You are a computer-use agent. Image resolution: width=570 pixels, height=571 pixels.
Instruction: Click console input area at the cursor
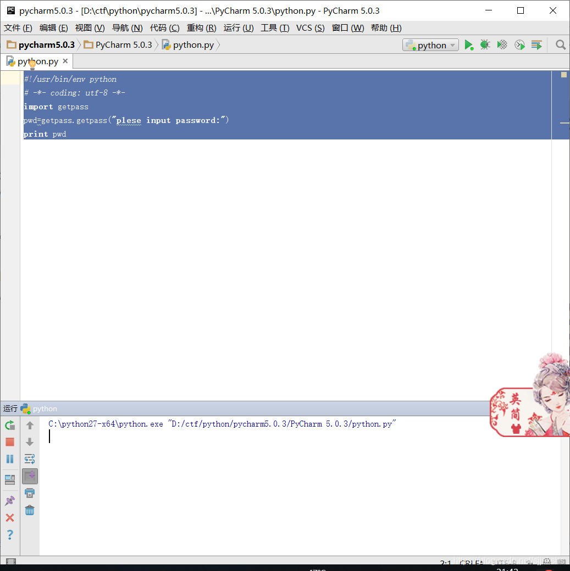(x=49, y=436)
